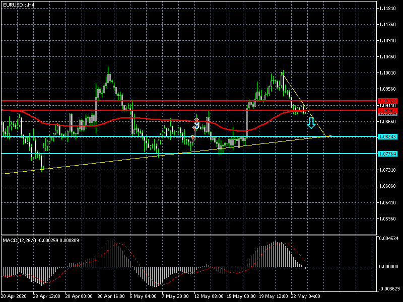This screenshot has width=403, height=302.
Task: Select the red trade marker on the 1.08243 line
Action: pos(193,137)
